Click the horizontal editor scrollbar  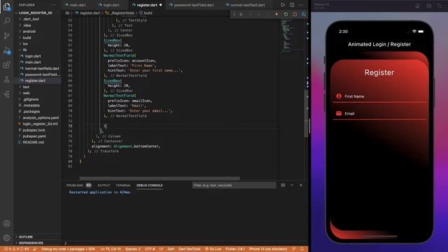click(x=160, y=178)
